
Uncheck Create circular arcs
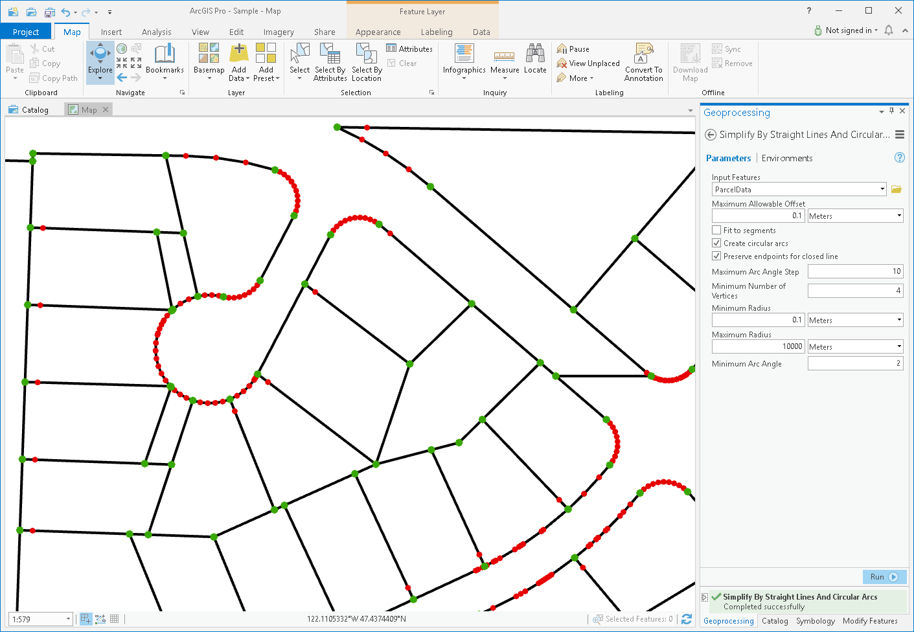pos(716,243)
